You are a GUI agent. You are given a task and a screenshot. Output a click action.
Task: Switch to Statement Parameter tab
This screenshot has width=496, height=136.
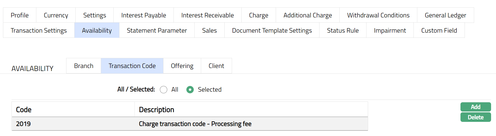point(157,30)
